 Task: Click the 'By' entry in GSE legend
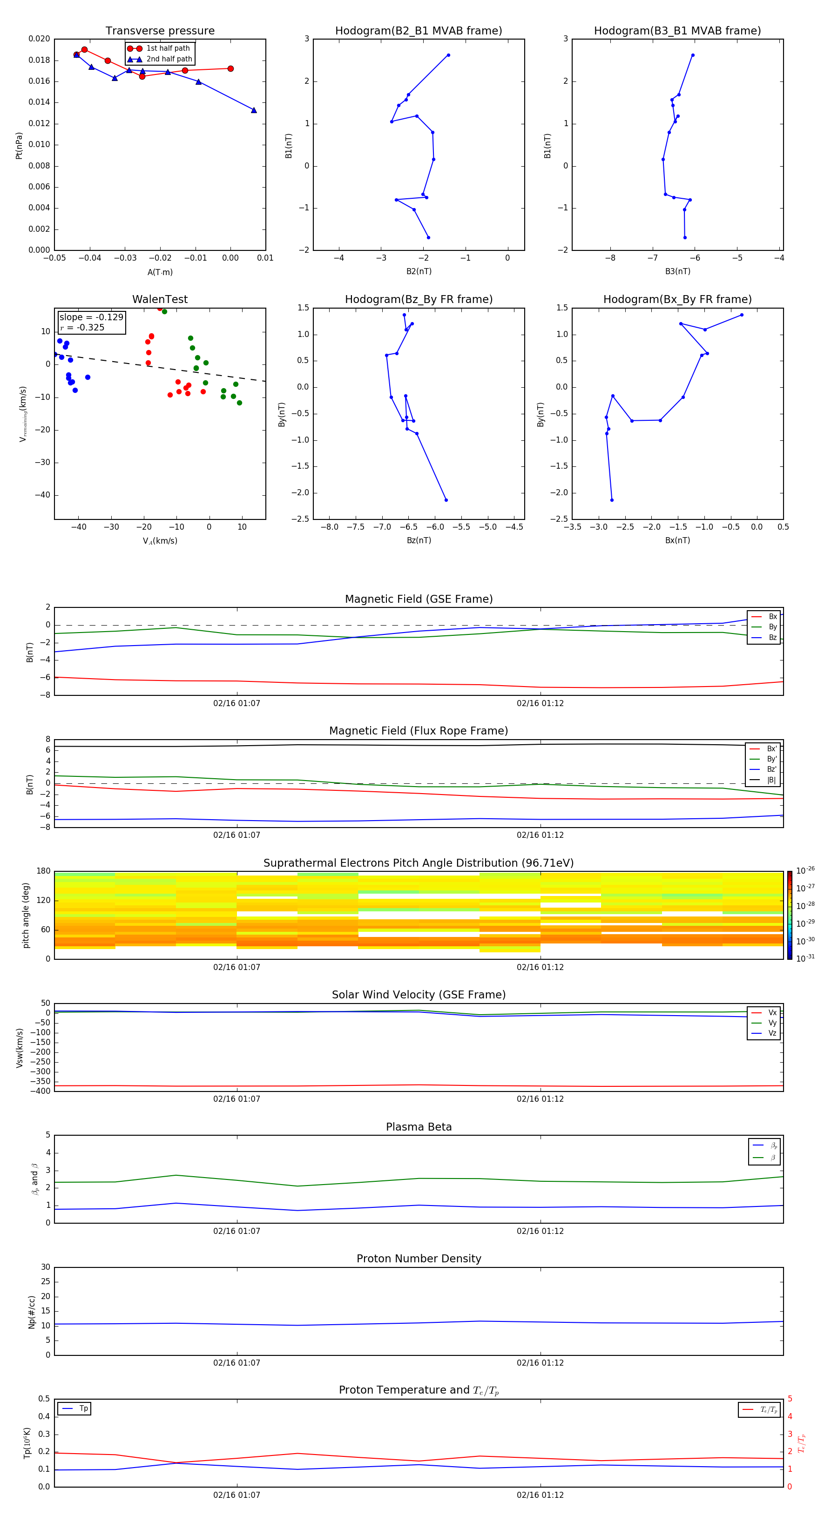(x=764, y=627)
